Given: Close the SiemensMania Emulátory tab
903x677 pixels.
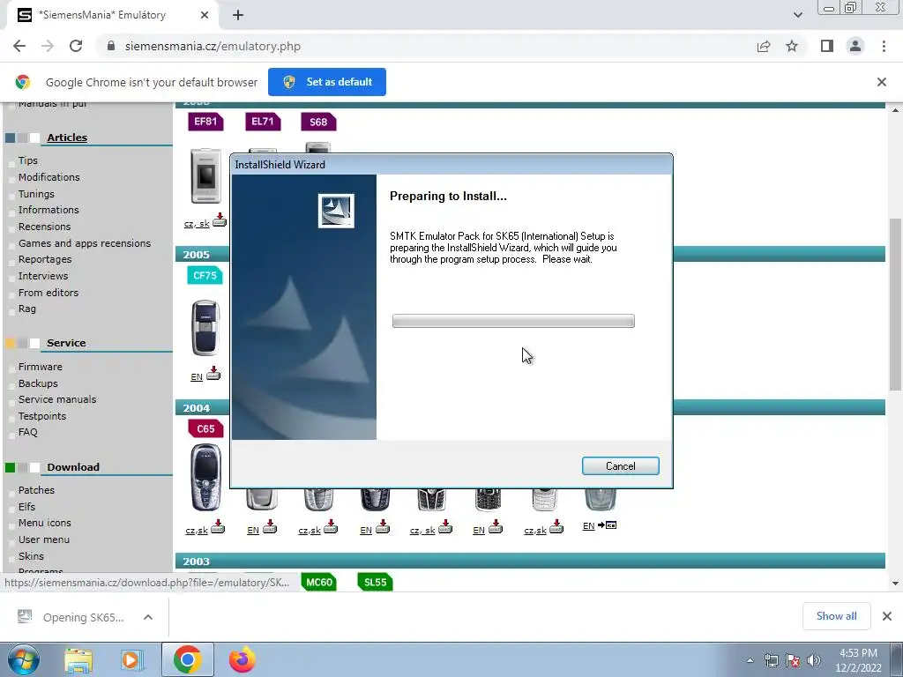Looking at the screenshot, I should 205,15.
